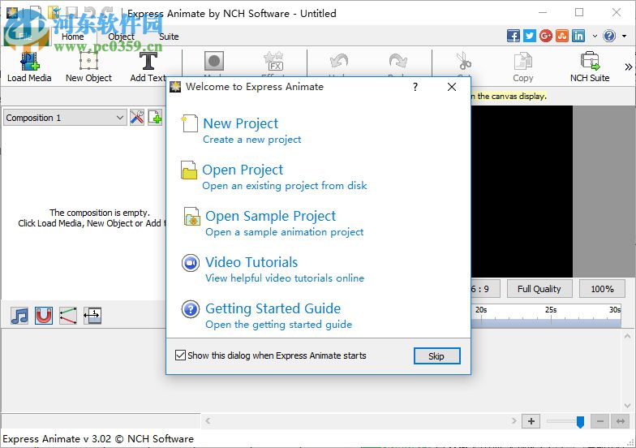Click the Open Project folder icon
636x448 pixels.
pyautogui.click(x=189, y=170)
